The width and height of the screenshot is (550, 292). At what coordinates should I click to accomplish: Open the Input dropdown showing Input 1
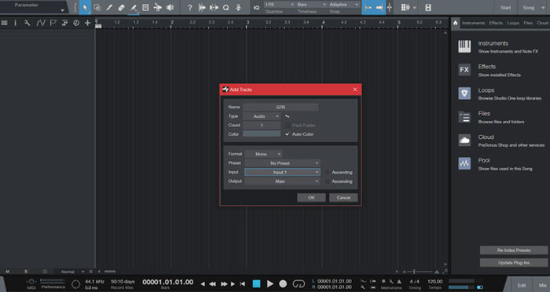point(282,172)
